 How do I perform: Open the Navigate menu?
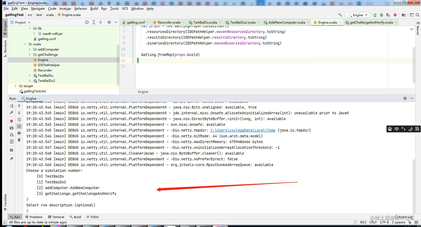coord(38,9)
